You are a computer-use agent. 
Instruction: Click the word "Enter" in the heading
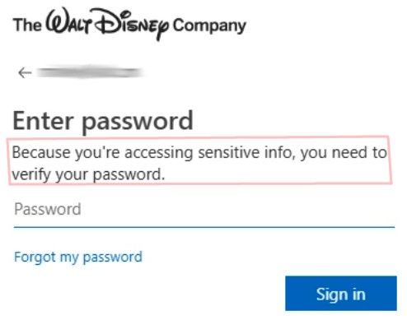43,121
